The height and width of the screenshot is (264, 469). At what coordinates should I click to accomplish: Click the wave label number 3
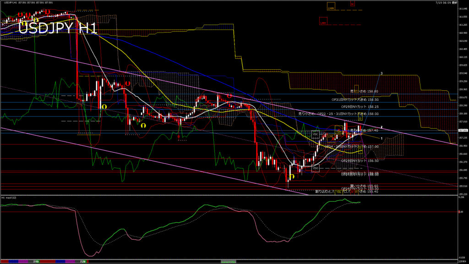(x=382, y=73)
